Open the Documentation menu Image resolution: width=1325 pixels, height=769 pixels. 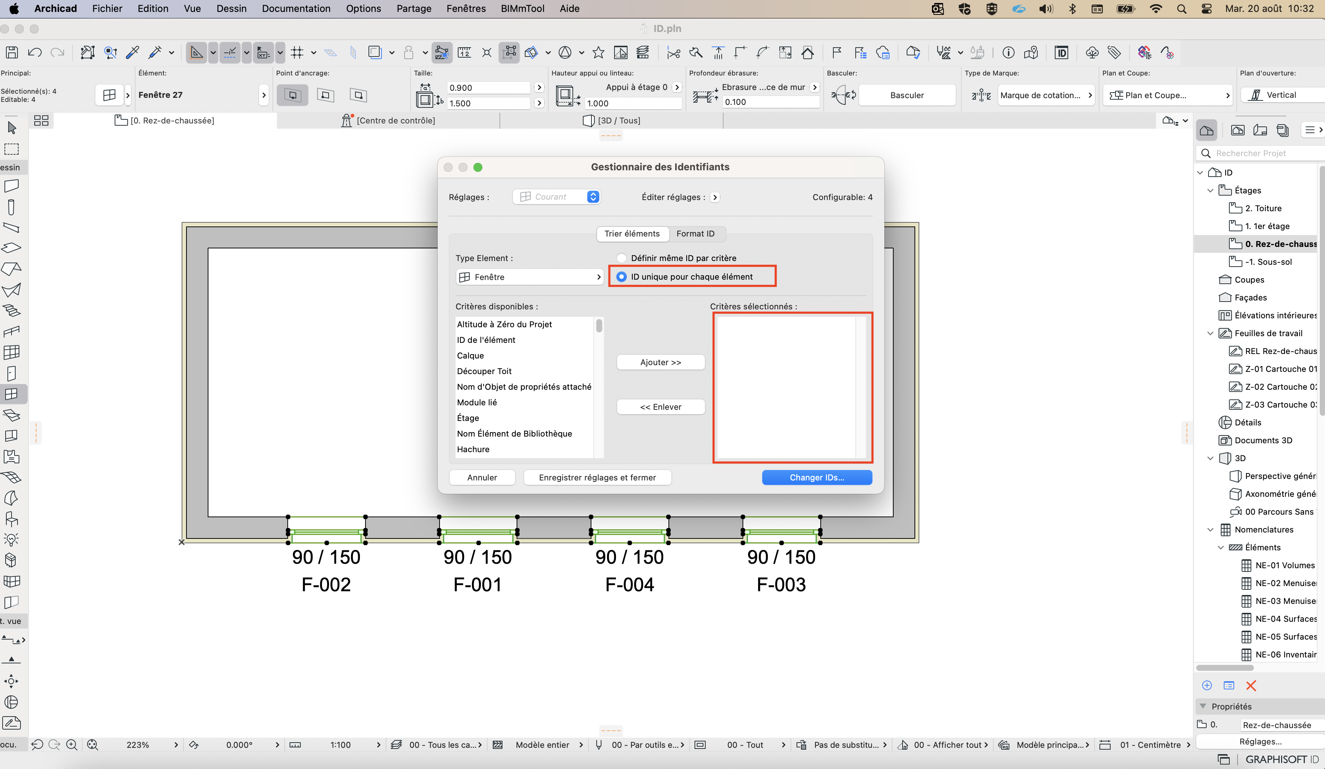pyautogui.click(x=296, y=9)
